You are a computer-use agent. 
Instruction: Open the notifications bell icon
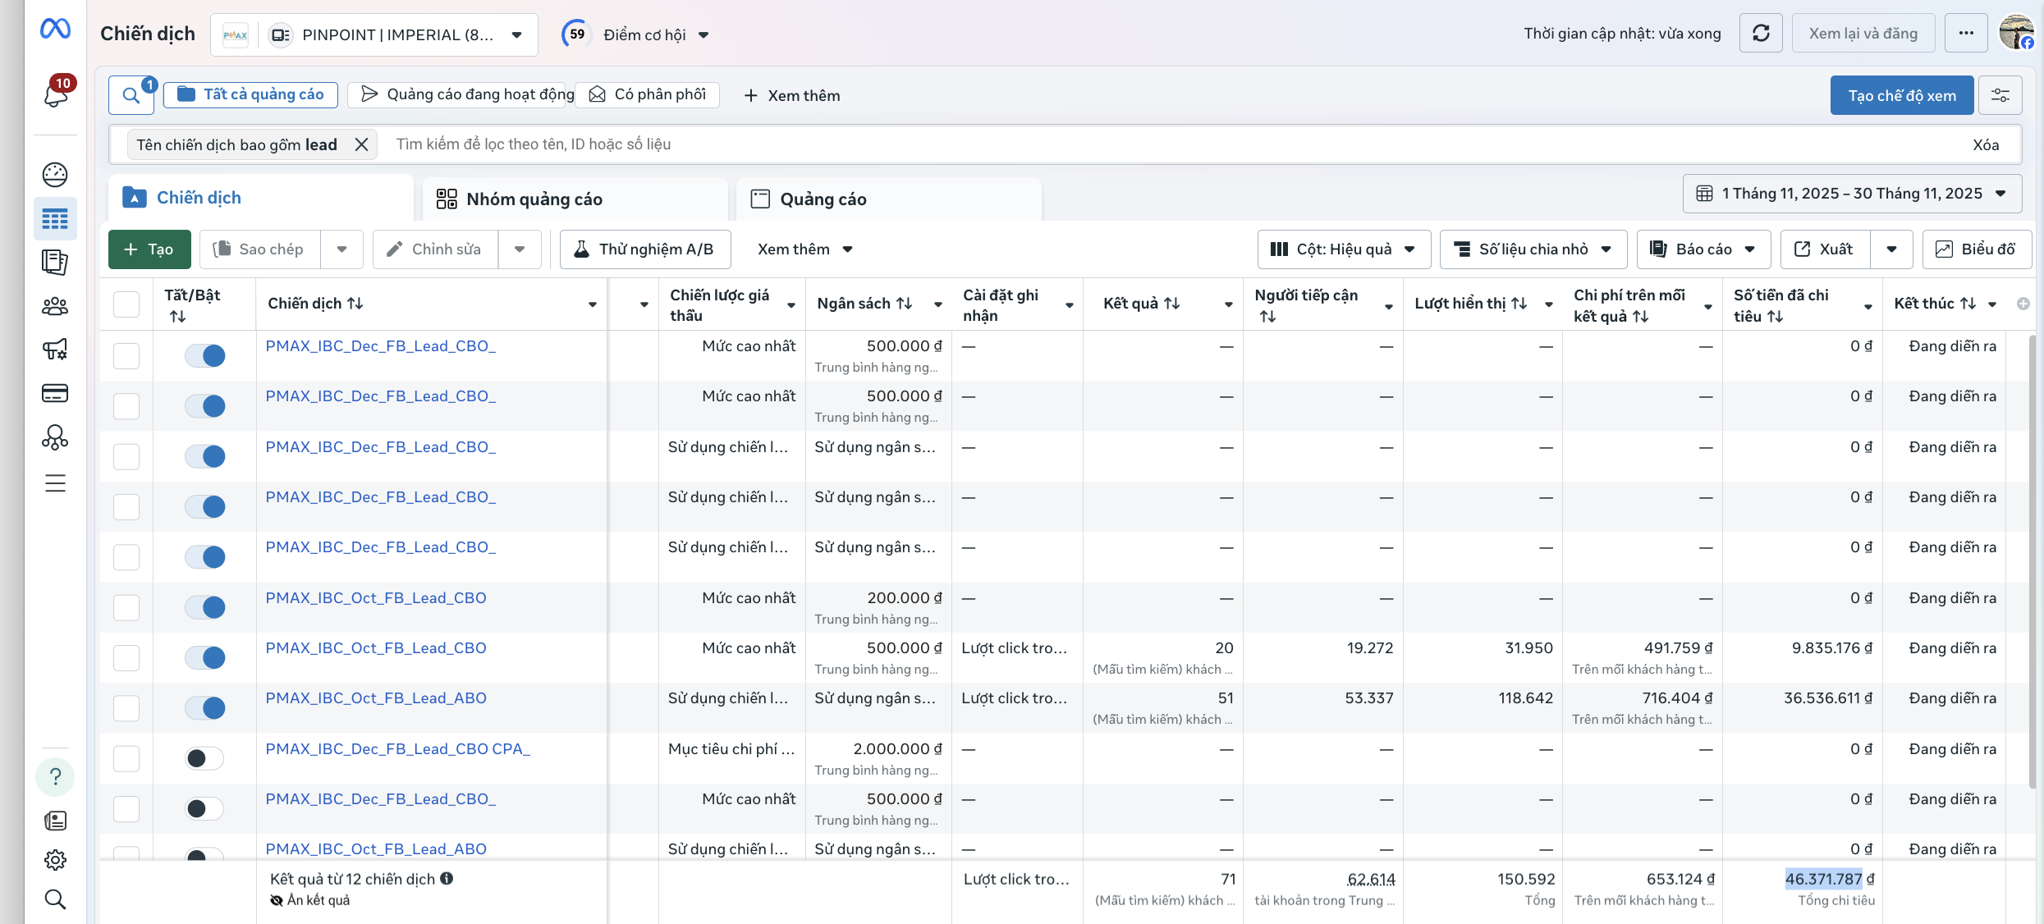click(x=55, y=94)
